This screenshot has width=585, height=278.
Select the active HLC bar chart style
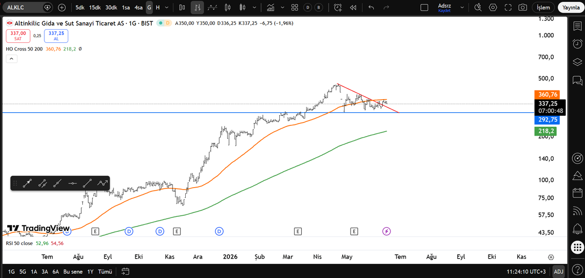click(197, 7)
